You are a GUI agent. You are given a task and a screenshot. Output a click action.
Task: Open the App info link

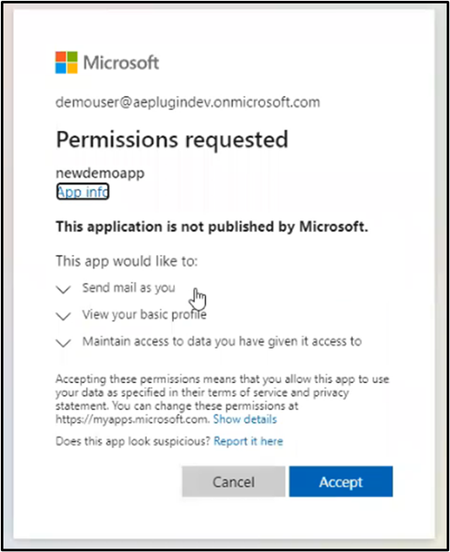pyautogui.click(x=83, y=192)
